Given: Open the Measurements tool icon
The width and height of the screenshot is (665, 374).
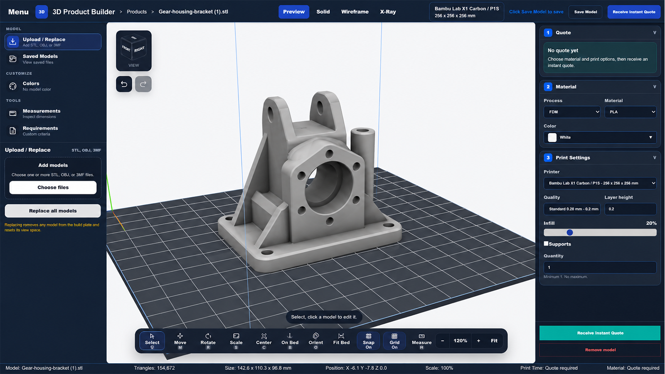Looking at the screenshot, I should 13,113.
